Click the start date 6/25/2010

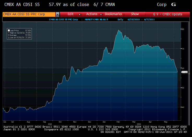click(x=134, y=19)
